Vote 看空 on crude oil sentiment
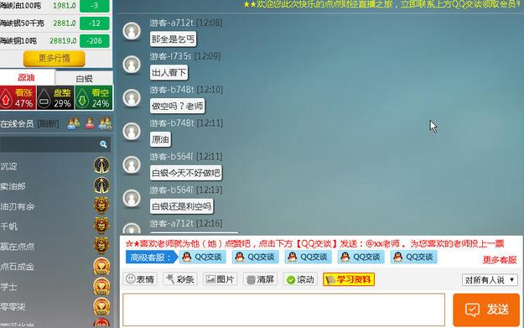The width and height of the screenshot is (524, 328). (x=94, y=97)
